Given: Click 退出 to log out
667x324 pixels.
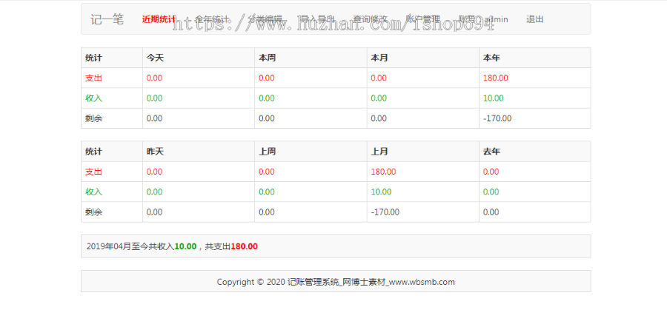Looking at the screenshot, I should pos(534,19).
